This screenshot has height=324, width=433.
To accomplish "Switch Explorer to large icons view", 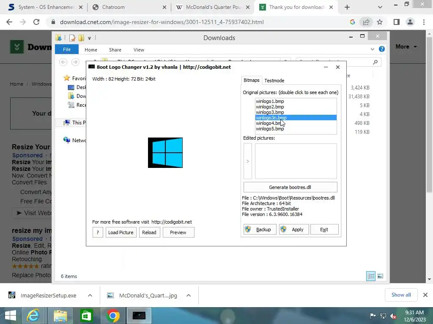I will (x=380, y=276).
